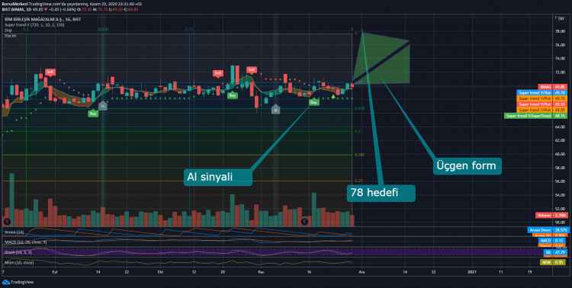Open the earnings 'E' marker near the 'Al sinyali' arrow
This screenshot has width=572, height=288.
point(304,221)
